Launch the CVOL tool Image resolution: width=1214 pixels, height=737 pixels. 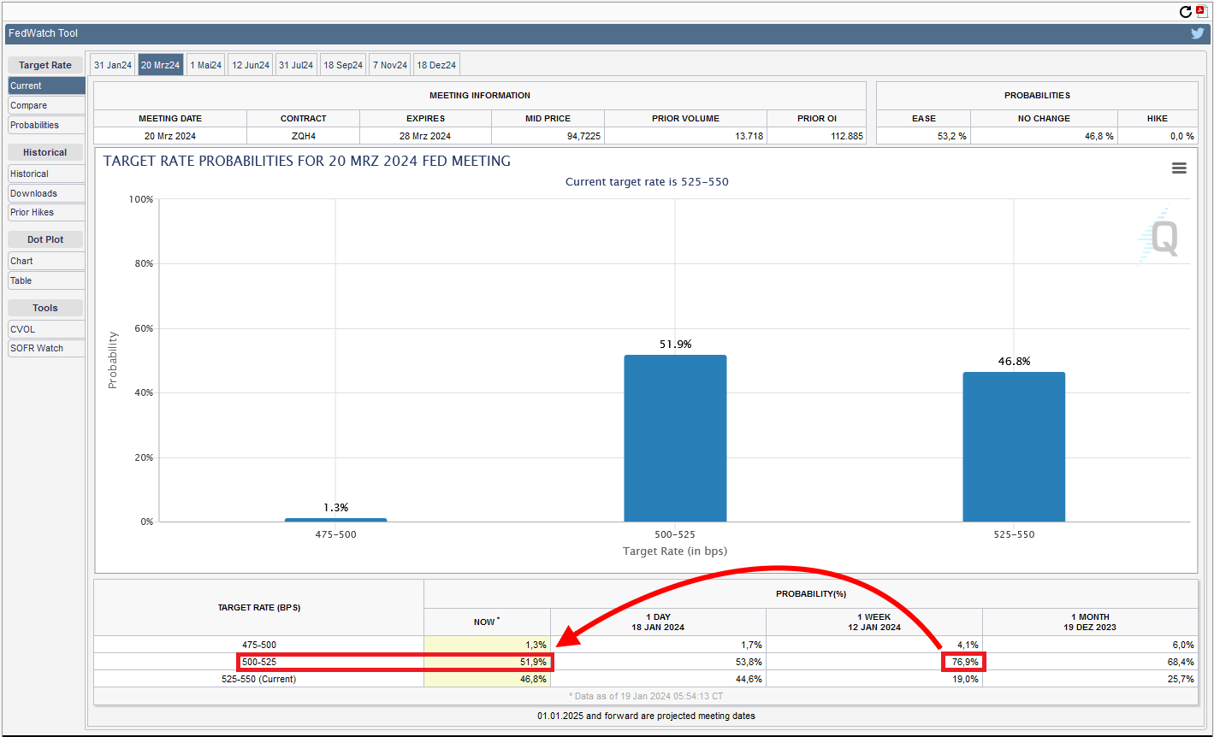pos(46,329)
